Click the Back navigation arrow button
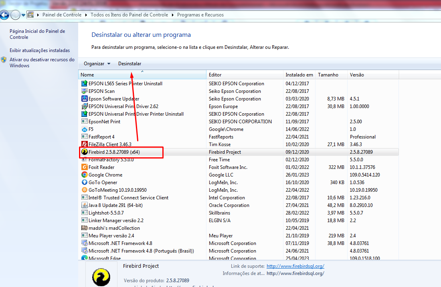Screen dimensions: 441x287 (x=4, y=15)
